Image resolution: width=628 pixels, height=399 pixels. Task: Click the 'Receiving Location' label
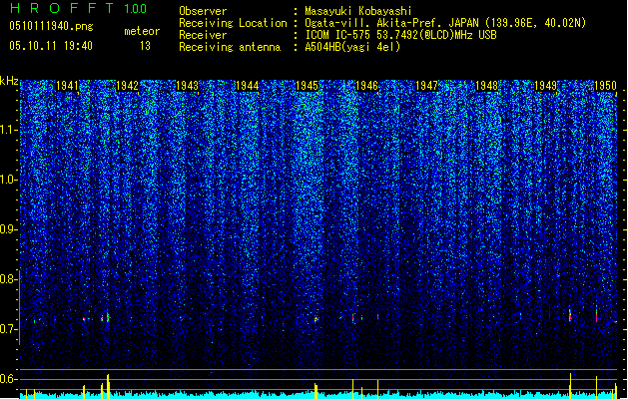[x=233, y=23]
